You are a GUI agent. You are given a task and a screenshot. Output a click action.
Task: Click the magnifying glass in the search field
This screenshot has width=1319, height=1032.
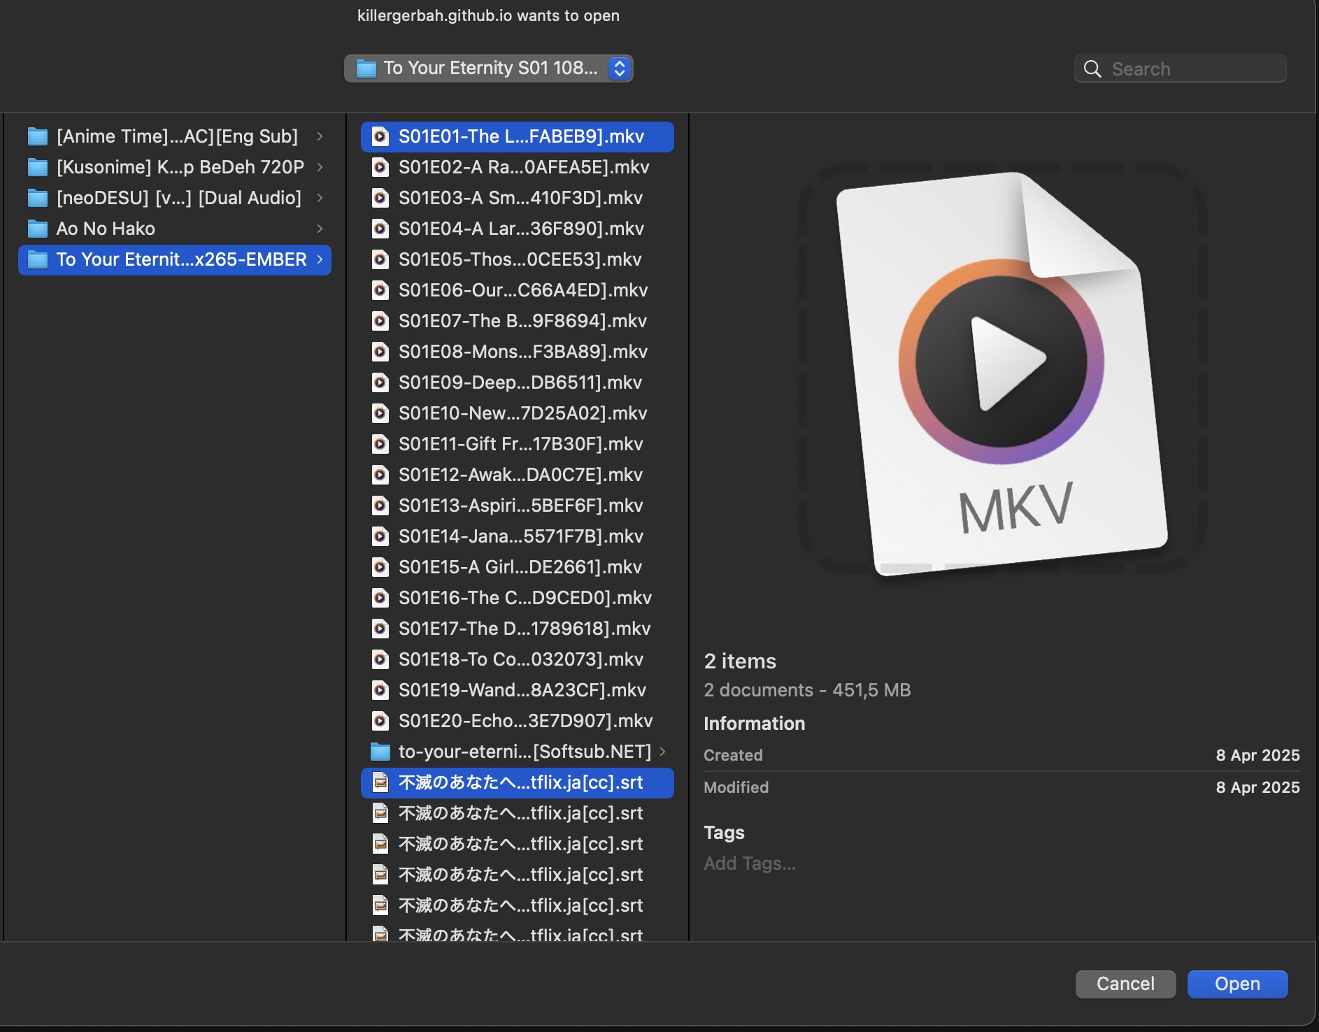[x=1092, y=69]
